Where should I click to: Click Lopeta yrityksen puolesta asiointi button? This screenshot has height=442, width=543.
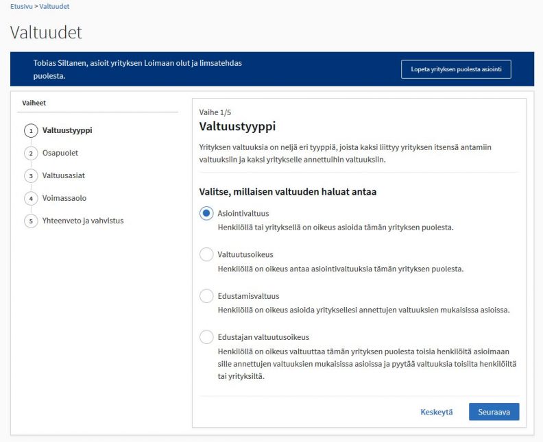click(456, 69)
